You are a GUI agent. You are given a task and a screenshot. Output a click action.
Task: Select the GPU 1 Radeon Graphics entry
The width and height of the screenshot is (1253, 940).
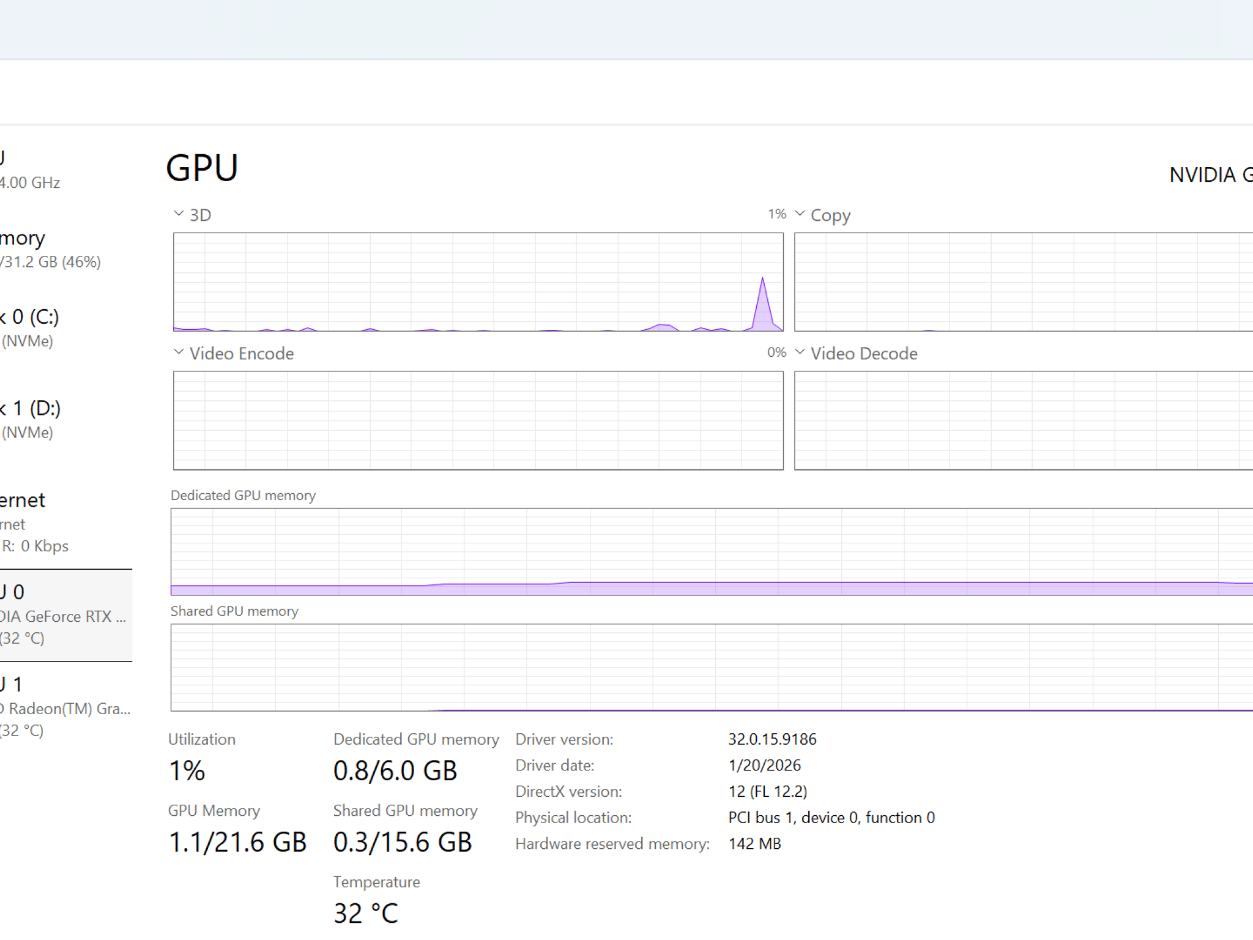pos(65,707)
